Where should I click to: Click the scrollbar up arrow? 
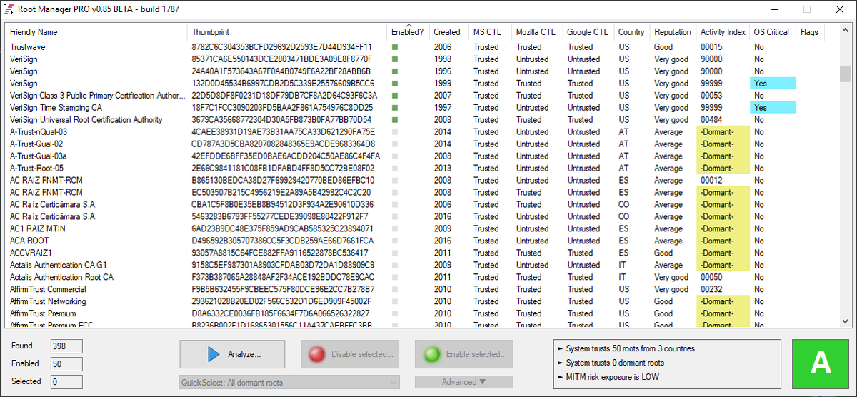[845, 31]
